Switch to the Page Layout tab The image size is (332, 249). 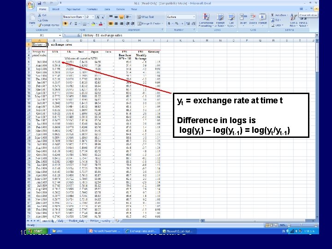(x=73, y=9)
